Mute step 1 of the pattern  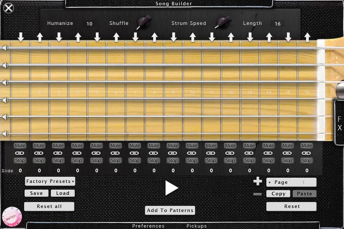pos(20,146)
